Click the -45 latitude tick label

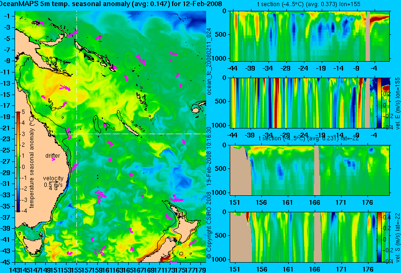pyautogui.click(x=6, y=262)
